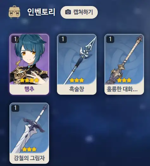This screenshot has width=150, height=166.
Task: Open the 훌륭한 대화... claymore card
Action: [124, 64]
